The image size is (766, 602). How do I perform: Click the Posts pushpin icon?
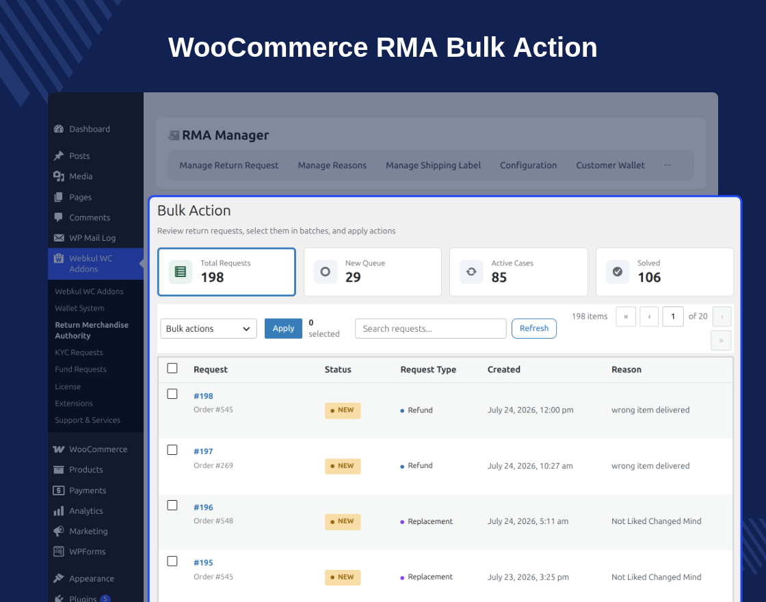point(59,156)
